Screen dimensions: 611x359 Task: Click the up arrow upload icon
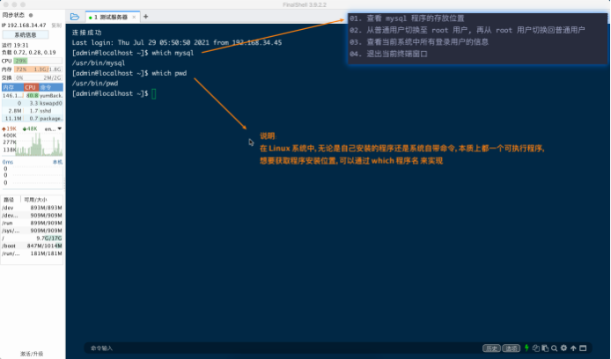(573, 348)
